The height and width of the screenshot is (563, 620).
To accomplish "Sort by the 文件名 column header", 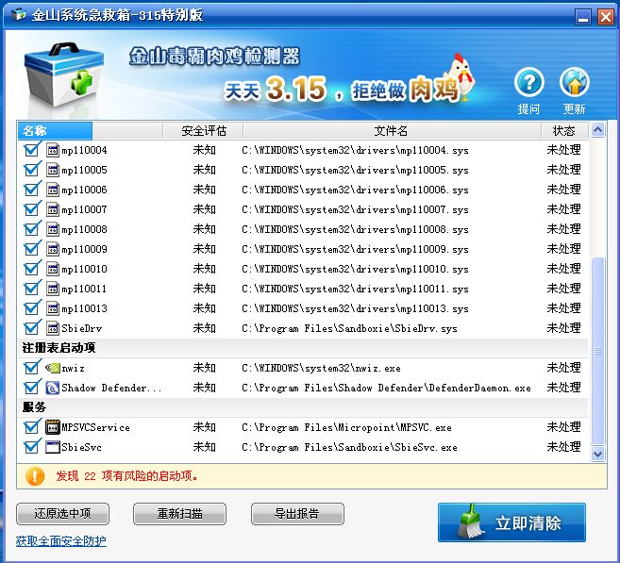I will (392, 131).
